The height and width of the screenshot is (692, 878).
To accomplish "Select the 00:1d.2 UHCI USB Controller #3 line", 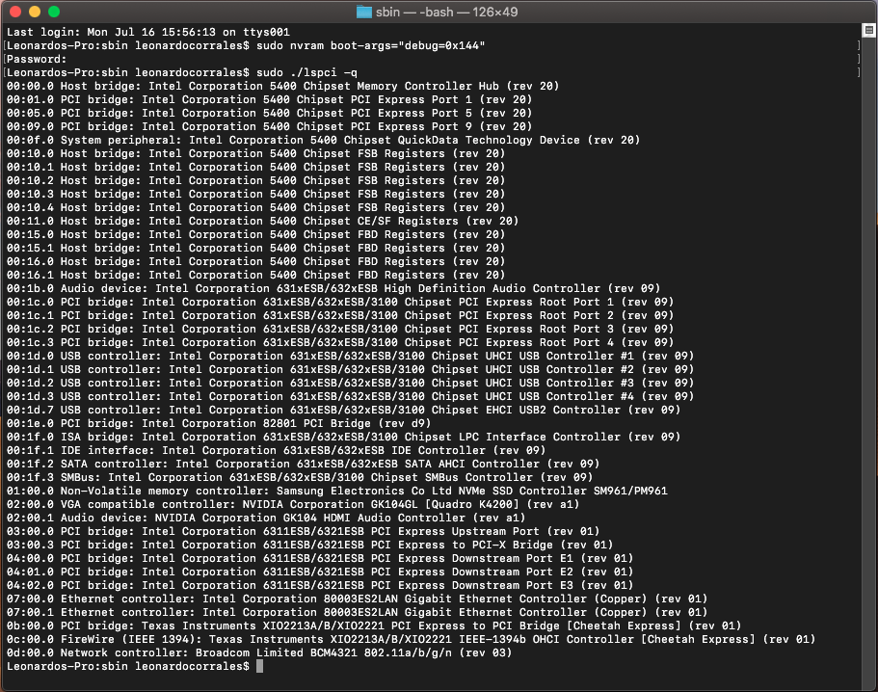I will click(351, 383).
